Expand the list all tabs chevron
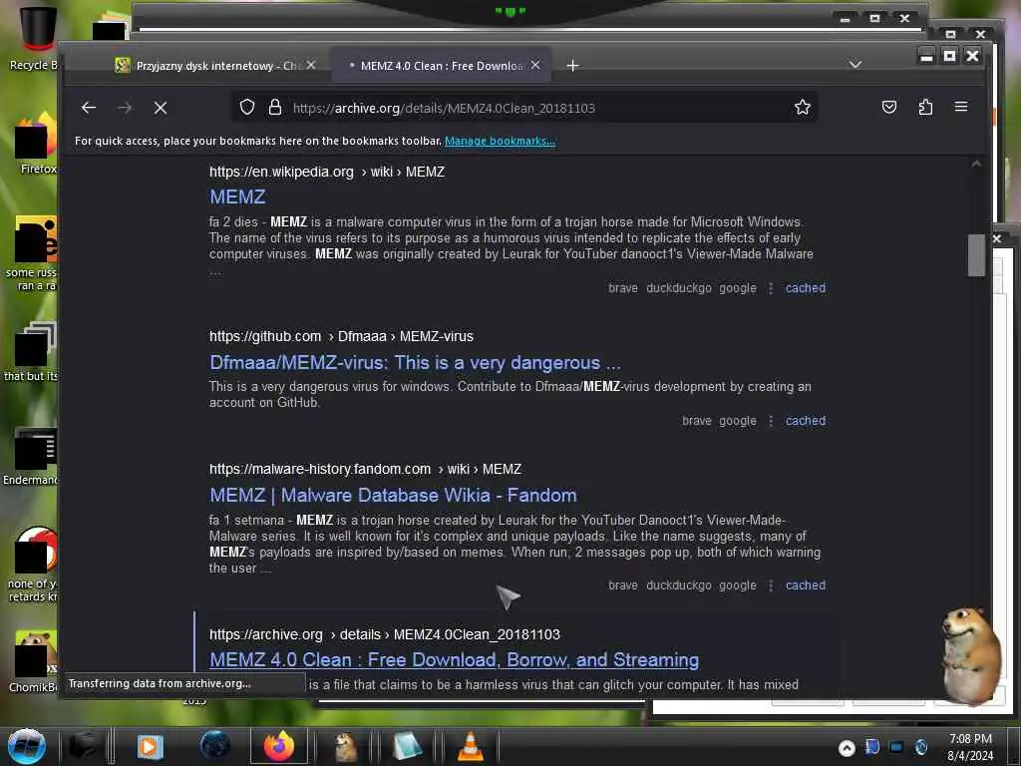Image resolution: width=1021 pixels, height=766 pixels. (854, 65)
